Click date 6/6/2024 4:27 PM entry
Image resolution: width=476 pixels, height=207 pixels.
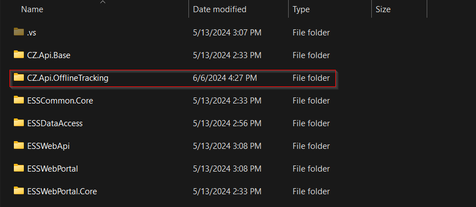click(x=225, y=78)
